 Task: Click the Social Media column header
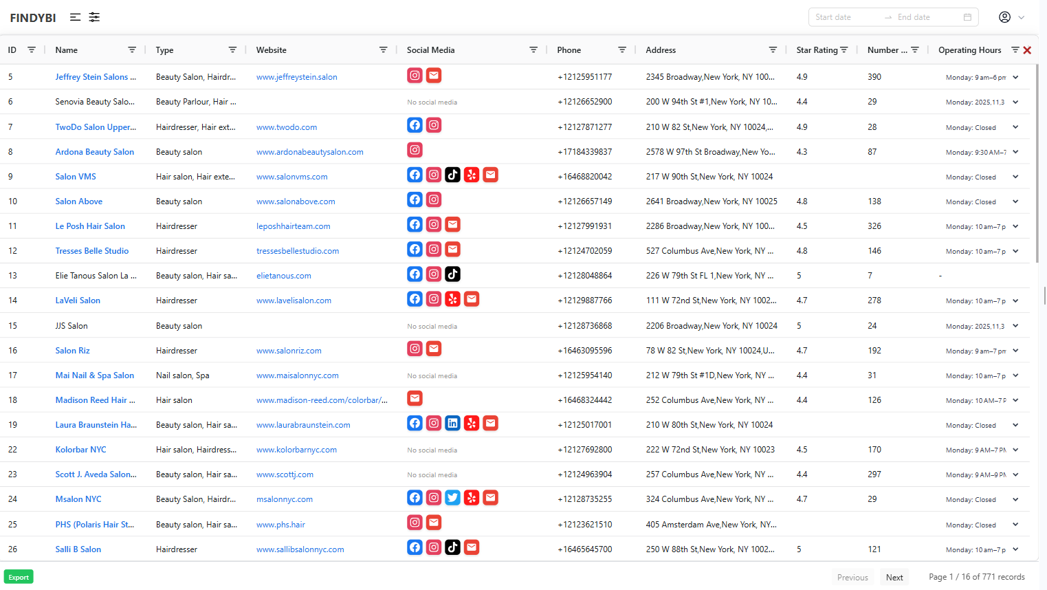[x=430, y=50]
